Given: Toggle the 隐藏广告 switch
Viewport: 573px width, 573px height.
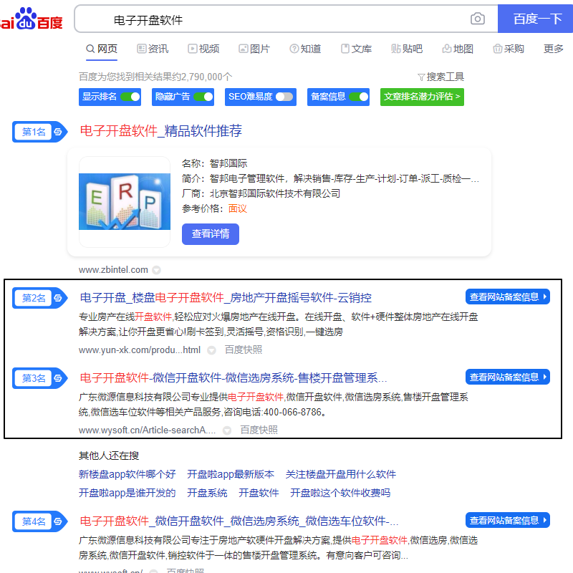Looking at the screenshot, I should 203,97.
